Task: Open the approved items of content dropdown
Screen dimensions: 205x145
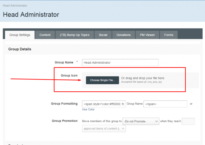Action: click(104, 129)
